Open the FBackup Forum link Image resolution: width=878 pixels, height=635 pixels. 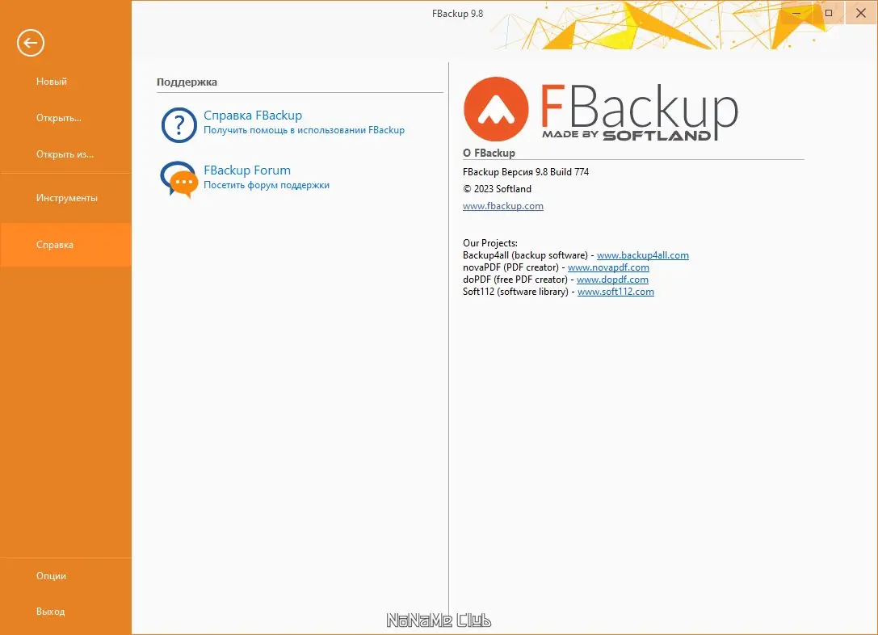(247, 170)
